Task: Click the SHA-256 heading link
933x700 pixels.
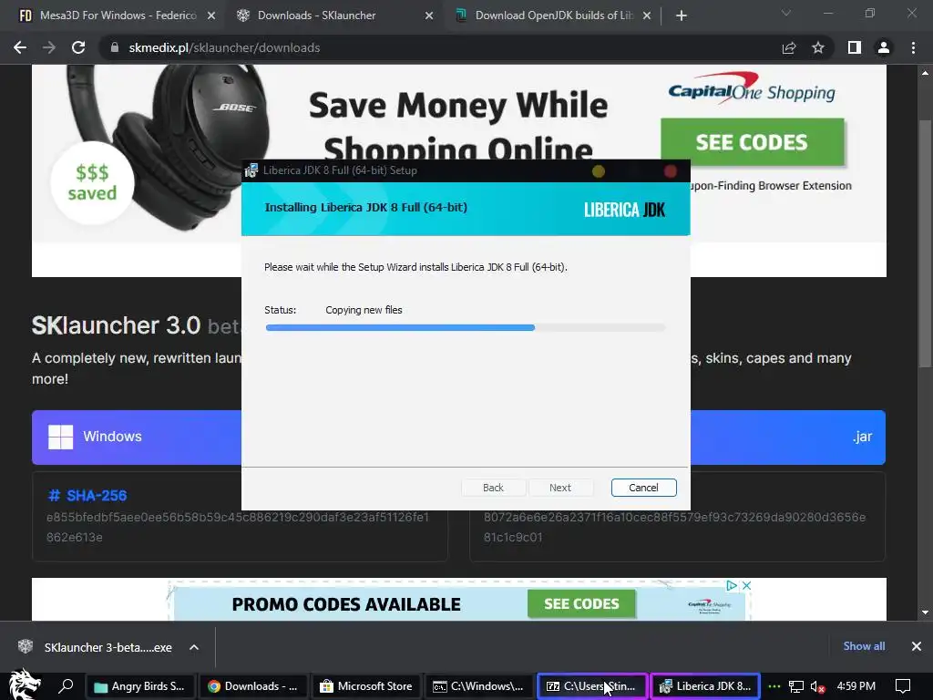Action: [x=87, y=495]
